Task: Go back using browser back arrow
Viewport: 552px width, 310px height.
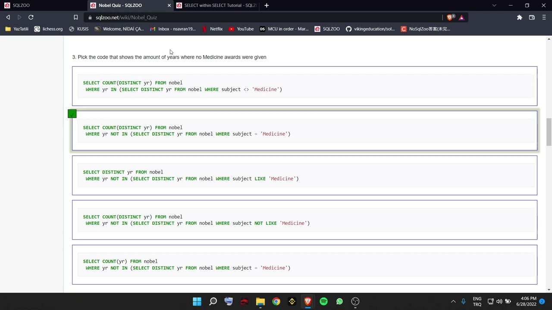Action: click(x=8, y=17)
